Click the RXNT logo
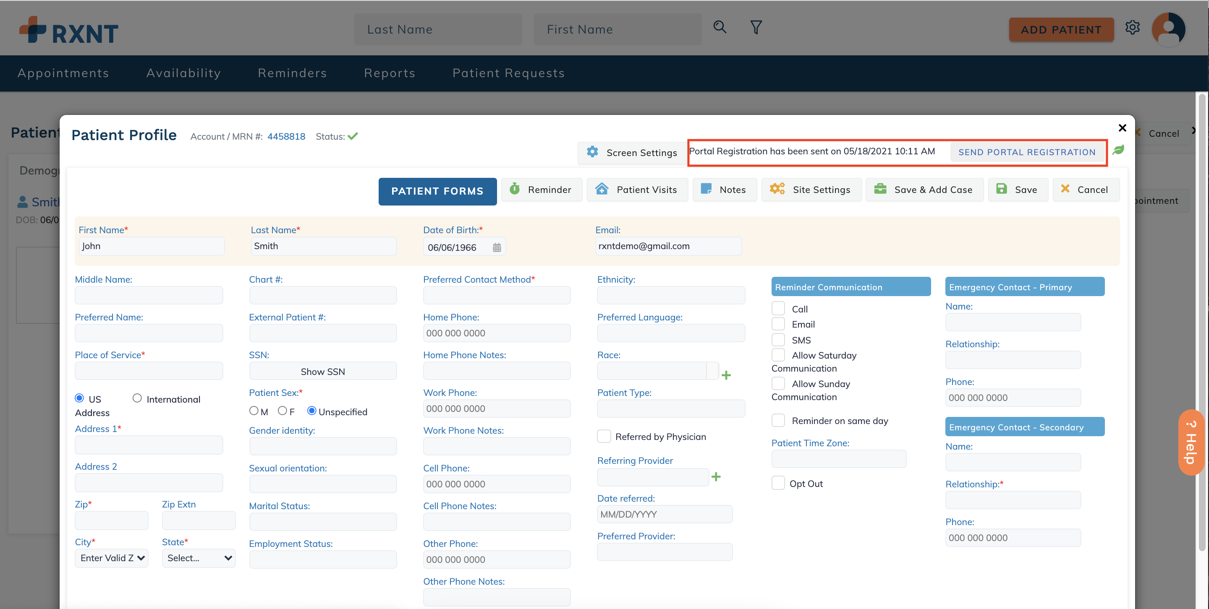 tap(68, 30)
